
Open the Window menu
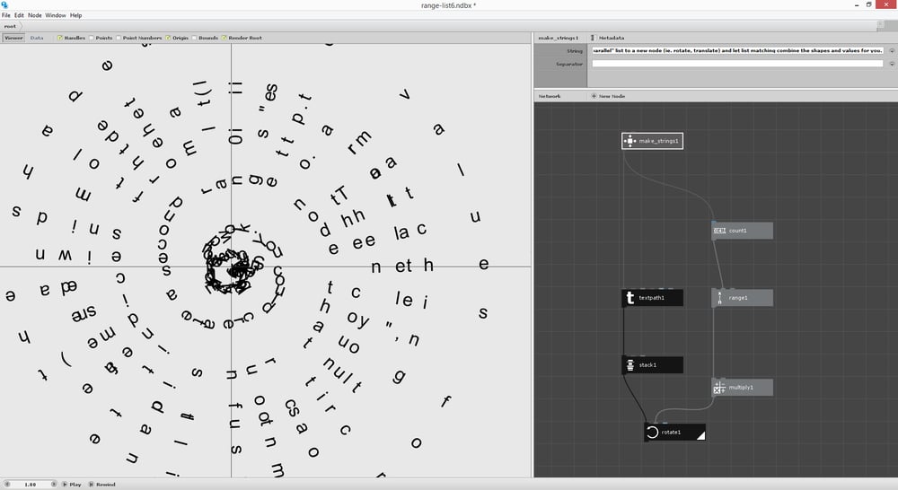click(x=56, y=15)
